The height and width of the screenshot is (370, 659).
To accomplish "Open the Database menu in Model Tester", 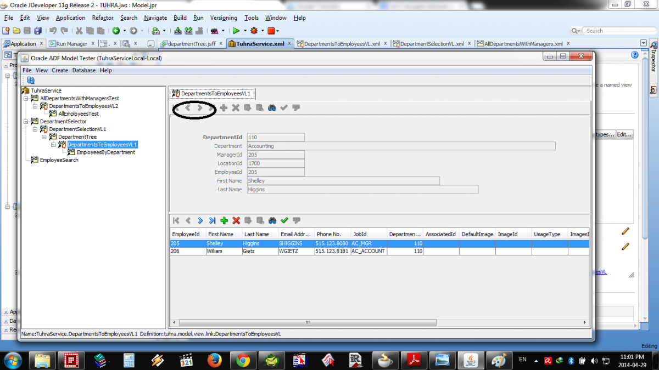I will point(83,70).
